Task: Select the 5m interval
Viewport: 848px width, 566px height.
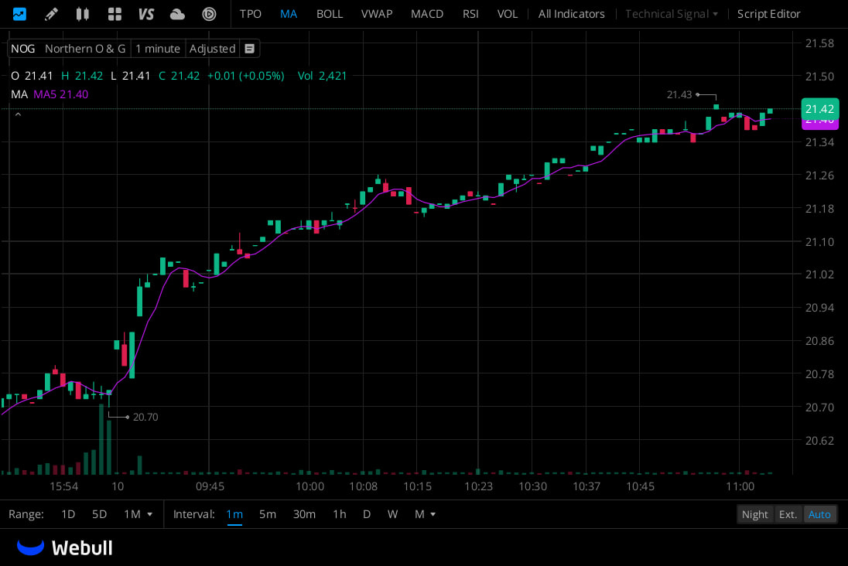Action: (x=267, y=514)
